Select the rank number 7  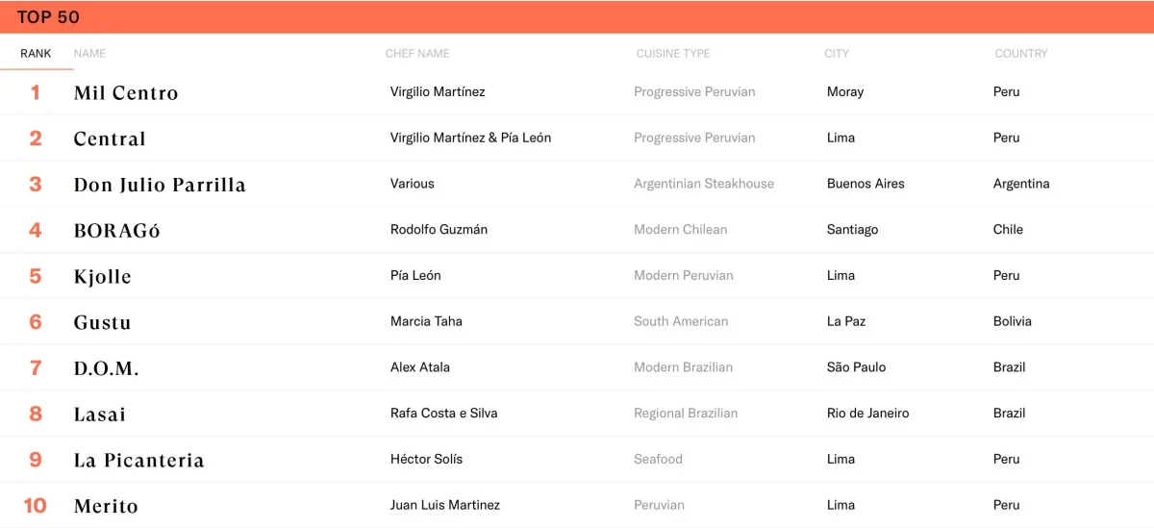coord(36,367)
